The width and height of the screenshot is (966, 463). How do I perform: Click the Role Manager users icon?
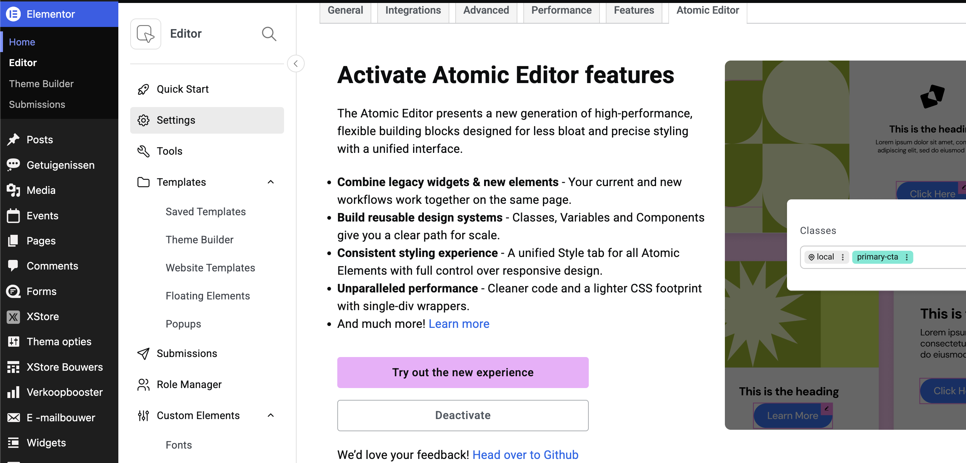[x=143, y=385]
